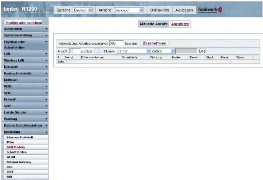
Task: Open OSPF monitoring page
Action: [26, 172]
